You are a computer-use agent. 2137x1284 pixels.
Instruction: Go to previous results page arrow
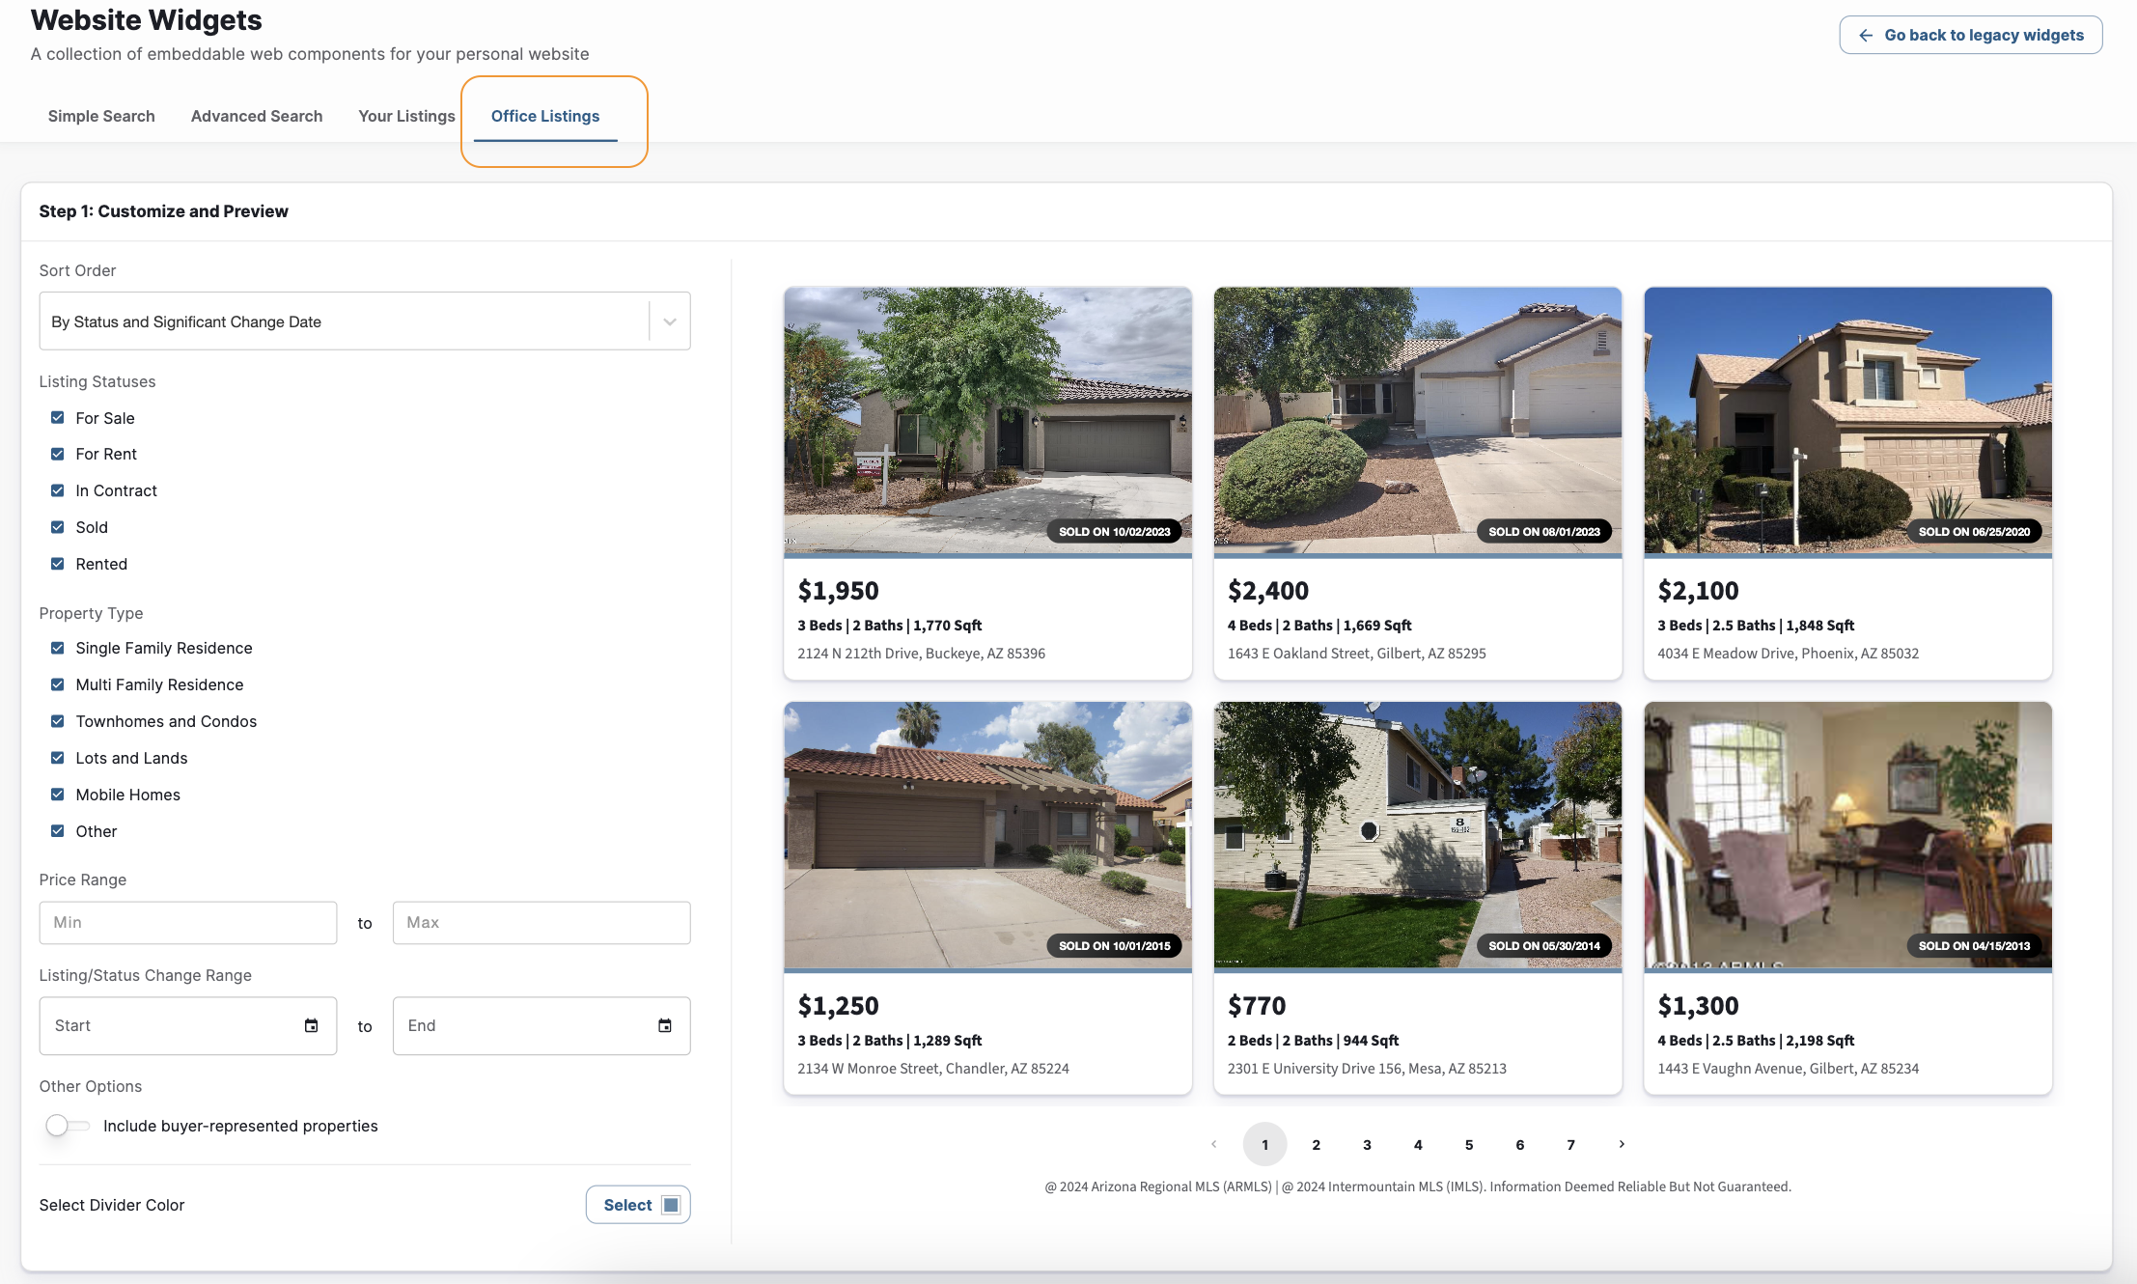pos(1214,1144)
